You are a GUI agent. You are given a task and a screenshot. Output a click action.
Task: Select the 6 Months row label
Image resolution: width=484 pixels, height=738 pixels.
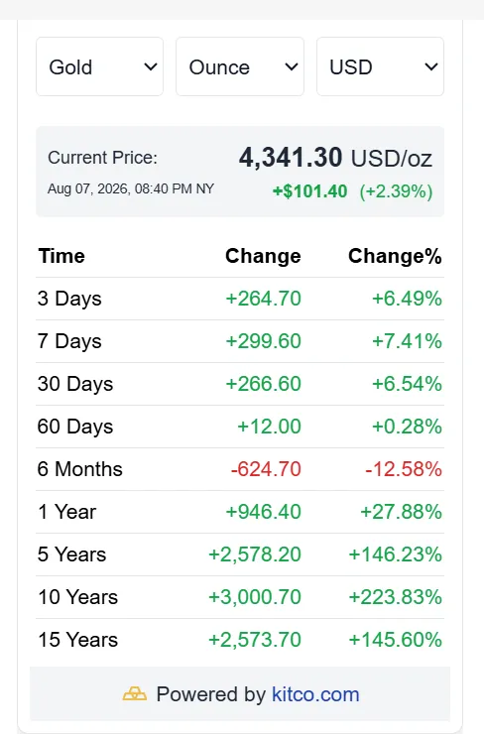tap(80, 469)
